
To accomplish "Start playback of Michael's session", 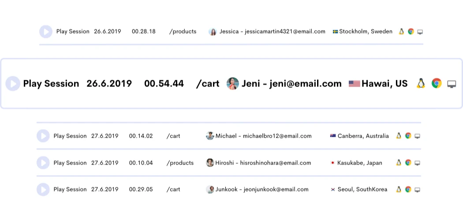I will [43, 136].
